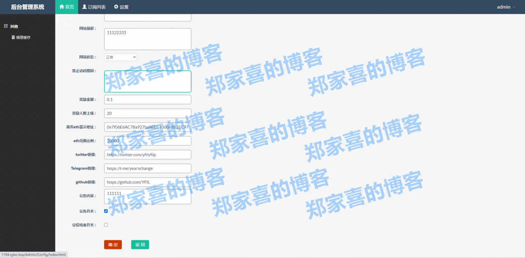Click the 后台管理系统 site title
Image resolution: width=525 pixels, height=258 pixels.
pyautogui.click(x=27, y=7)
